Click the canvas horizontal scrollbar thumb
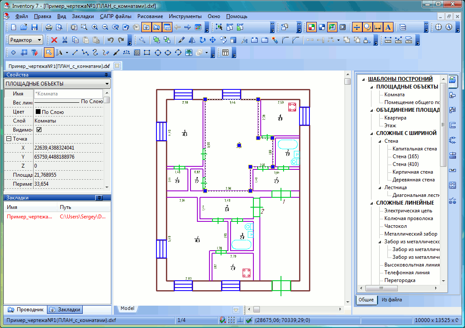This screenshot has width=465, height=328. (x=256, y=310)
